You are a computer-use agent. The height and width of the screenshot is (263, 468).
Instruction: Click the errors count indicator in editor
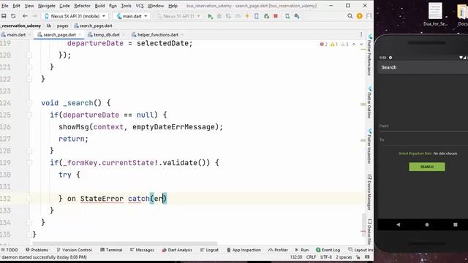click(323, 44)
